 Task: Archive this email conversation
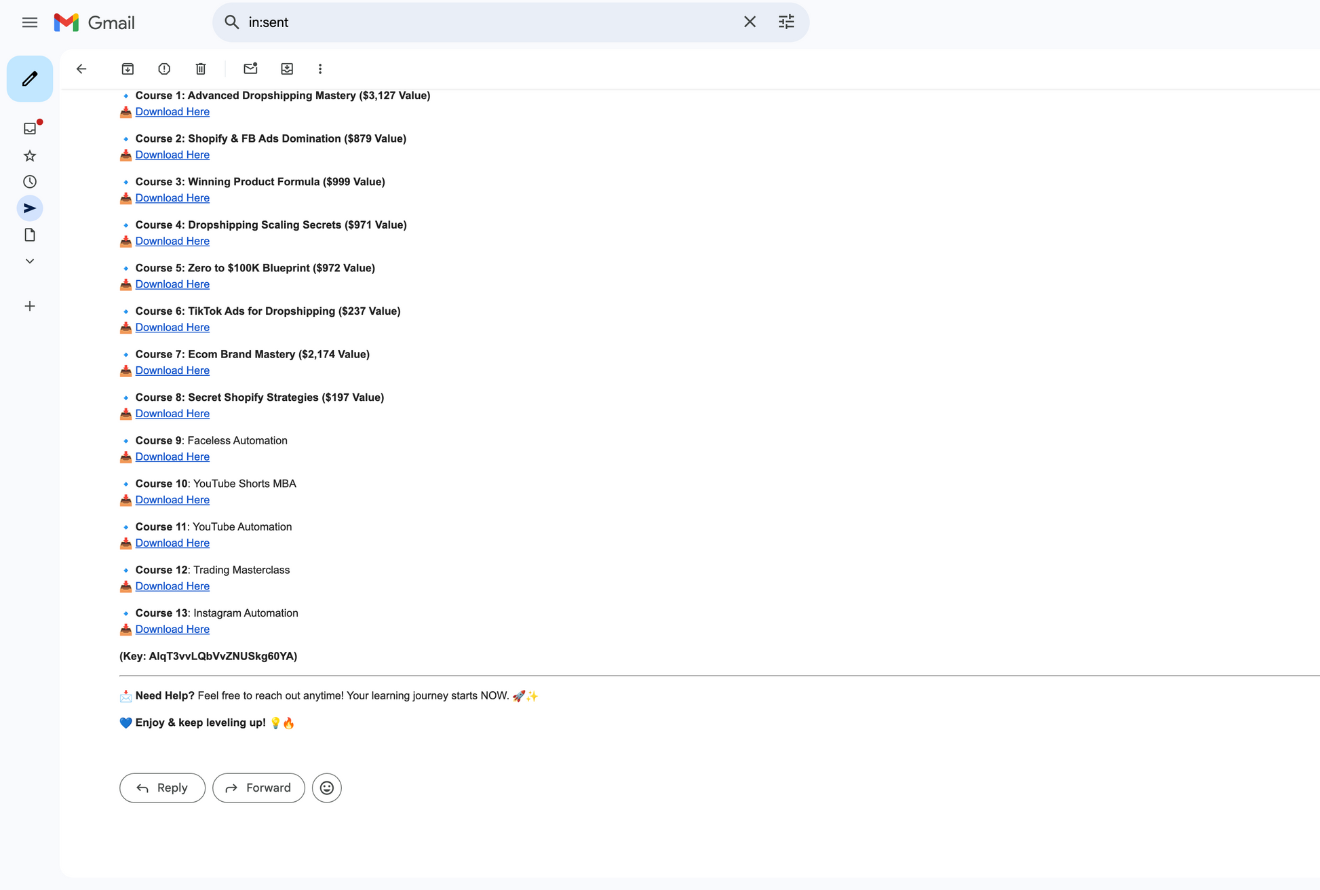point(128,69)
